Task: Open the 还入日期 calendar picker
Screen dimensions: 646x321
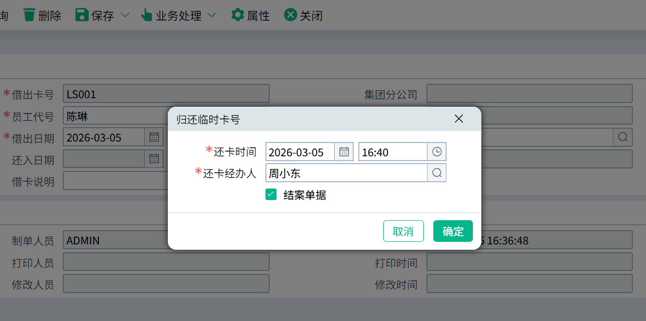Action: 154,158
